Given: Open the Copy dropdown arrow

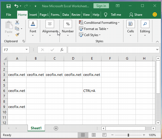Looking at the screenshot, I should click(x=21, y=29).
